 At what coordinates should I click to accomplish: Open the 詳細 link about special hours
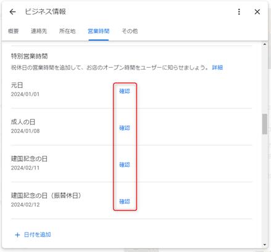coord(217,68)
